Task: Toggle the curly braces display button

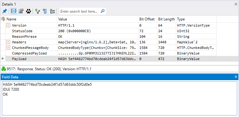Action: [14, 11]
